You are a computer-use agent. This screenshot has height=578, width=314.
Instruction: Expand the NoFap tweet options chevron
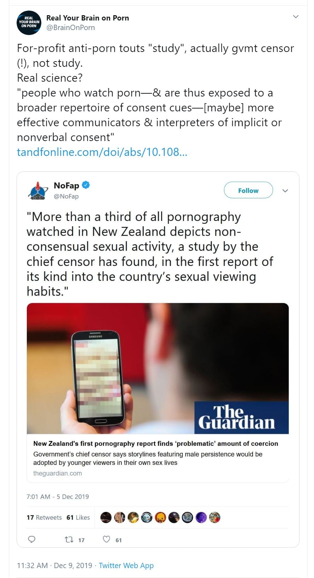285,191
